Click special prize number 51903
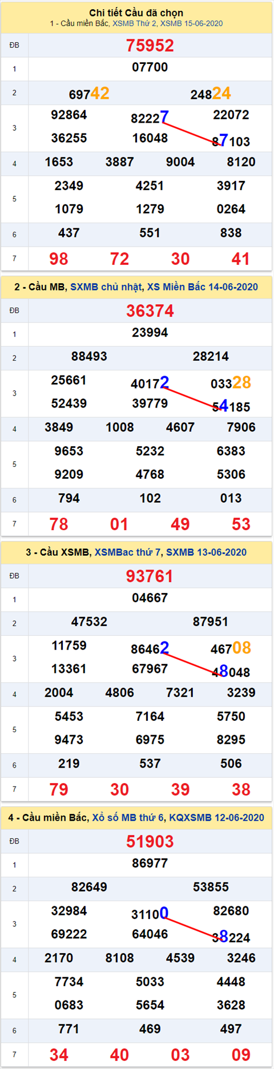The height and width of the screenshot is (1069, 274). [150, 842]
